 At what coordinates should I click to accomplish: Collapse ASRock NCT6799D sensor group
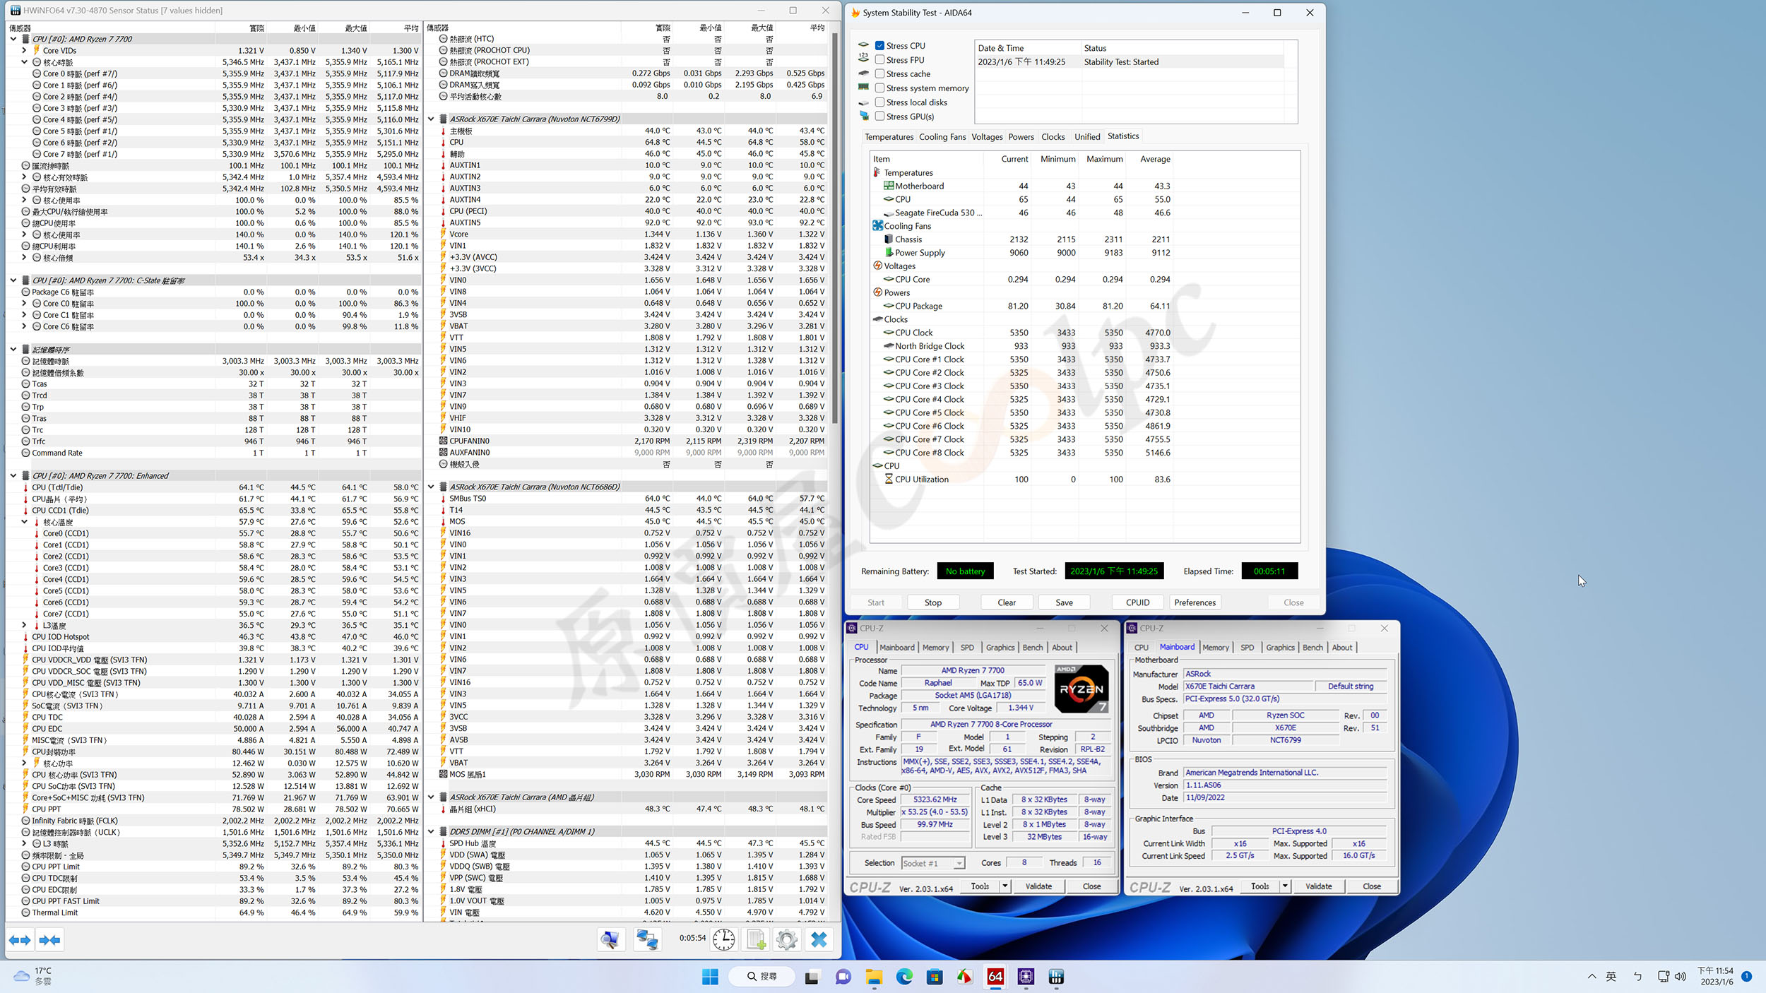point(431,119)
